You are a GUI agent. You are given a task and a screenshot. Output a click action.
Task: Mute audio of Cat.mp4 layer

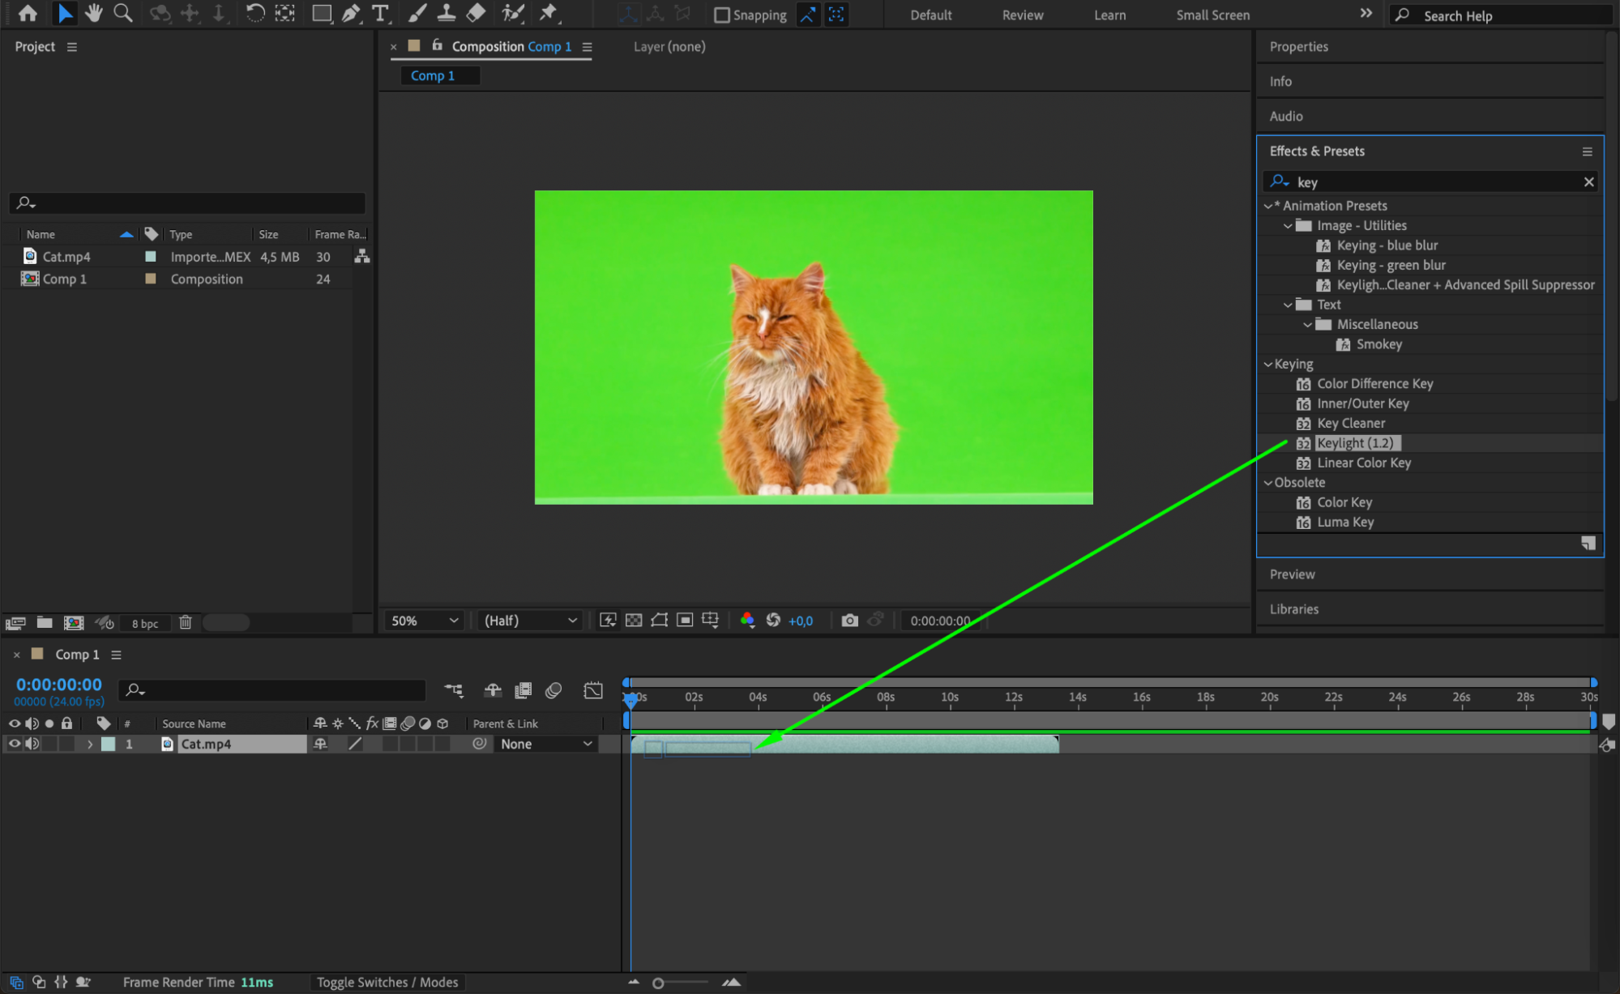pyautogui.click(x=32, y=744)
